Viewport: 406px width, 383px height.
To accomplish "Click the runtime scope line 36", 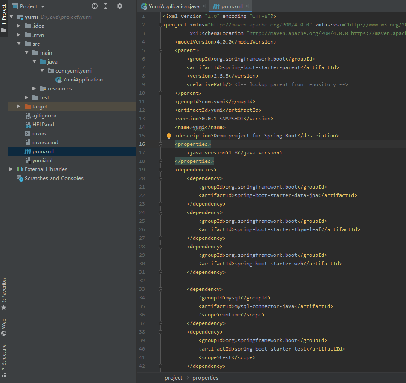I will click(x=232, y=315).
